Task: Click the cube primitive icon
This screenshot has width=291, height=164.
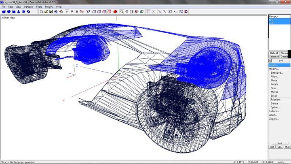Action: (x=3, y=12)
